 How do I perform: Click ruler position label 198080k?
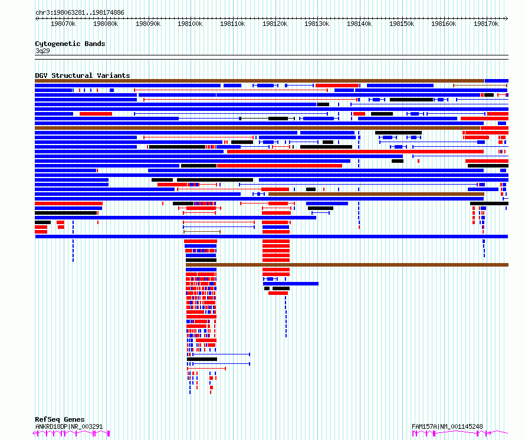[106, 24]
